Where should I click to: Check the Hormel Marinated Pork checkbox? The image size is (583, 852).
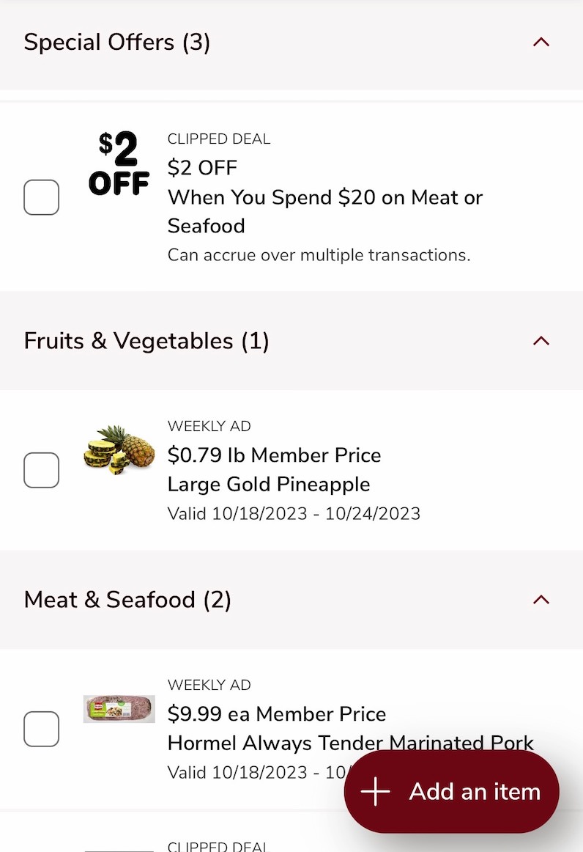point(41,729)
